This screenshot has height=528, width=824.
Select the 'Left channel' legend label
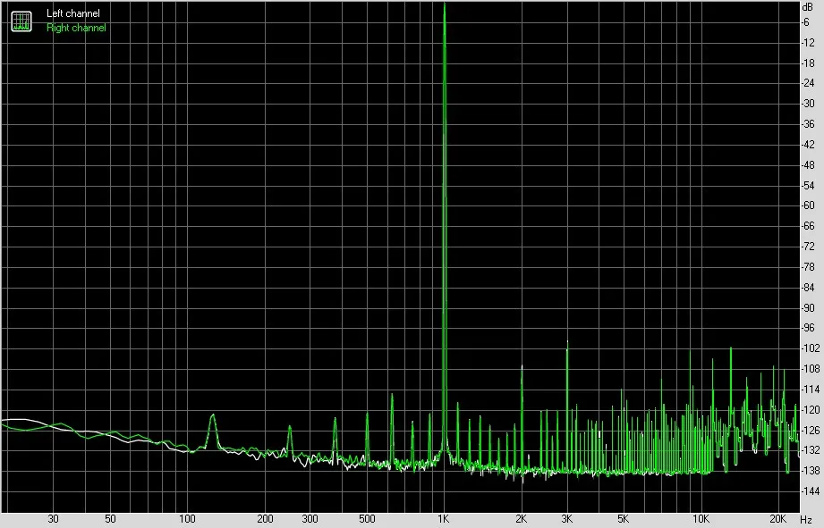(73, 13)
